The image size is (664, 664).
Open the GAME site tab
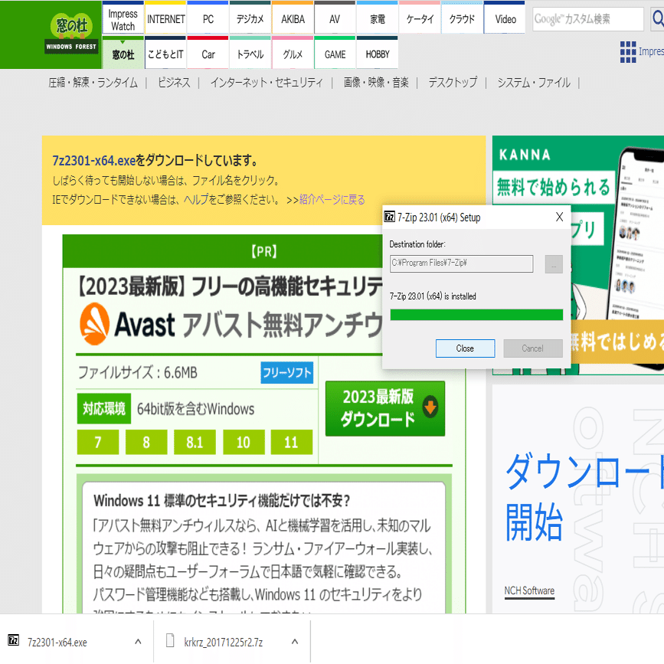(335, 54)
